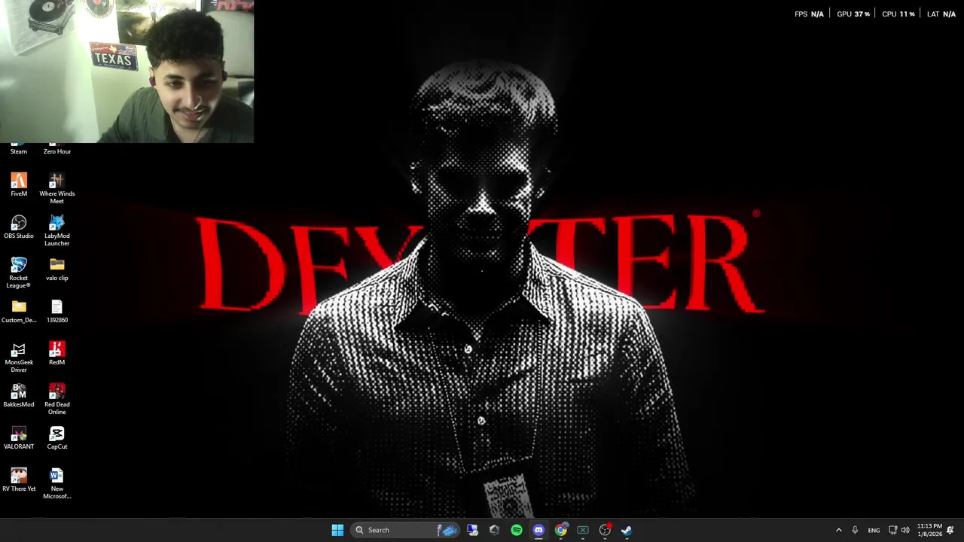Select the RedM desktop icon
The image size is (964, 542).
[x=56, y=353]
